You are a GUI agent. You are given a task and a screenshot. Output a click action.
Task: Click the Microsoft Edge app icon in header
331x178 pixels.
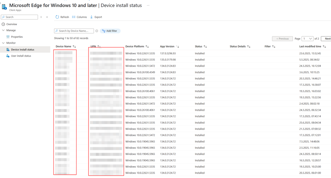point(4,7)
